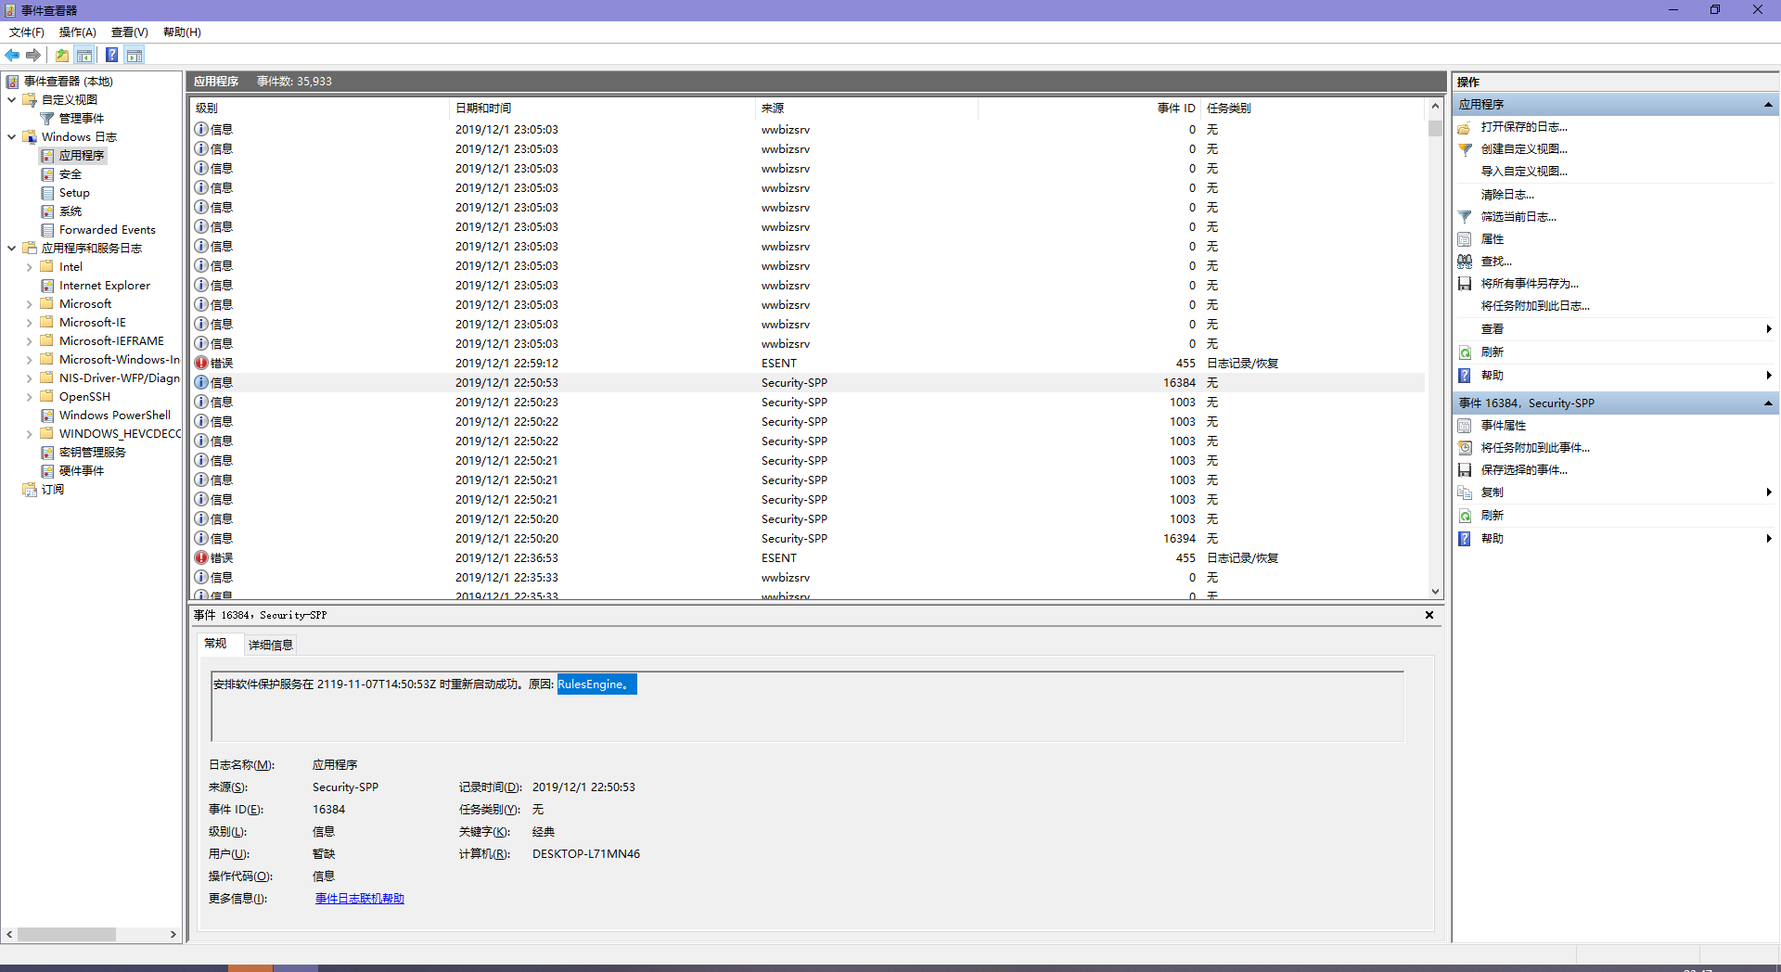Select the Windows PowerShell log
This screenshot has height=972, width=1781.
115,416
